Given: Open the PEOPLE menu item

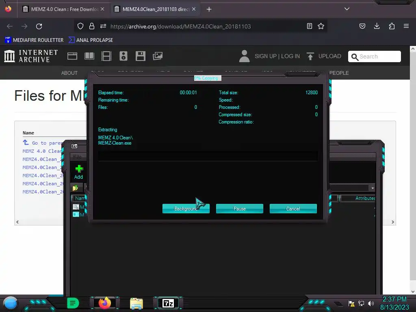Looking at the screenshot, I should [339, 73].
